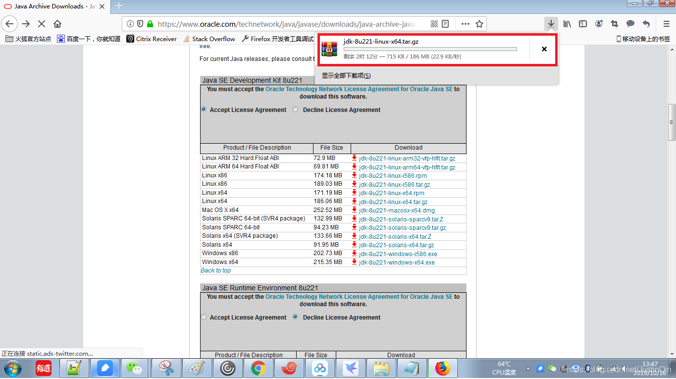
Task: Expand page actions three-dot menu
Action: click(x=465, y=24)
